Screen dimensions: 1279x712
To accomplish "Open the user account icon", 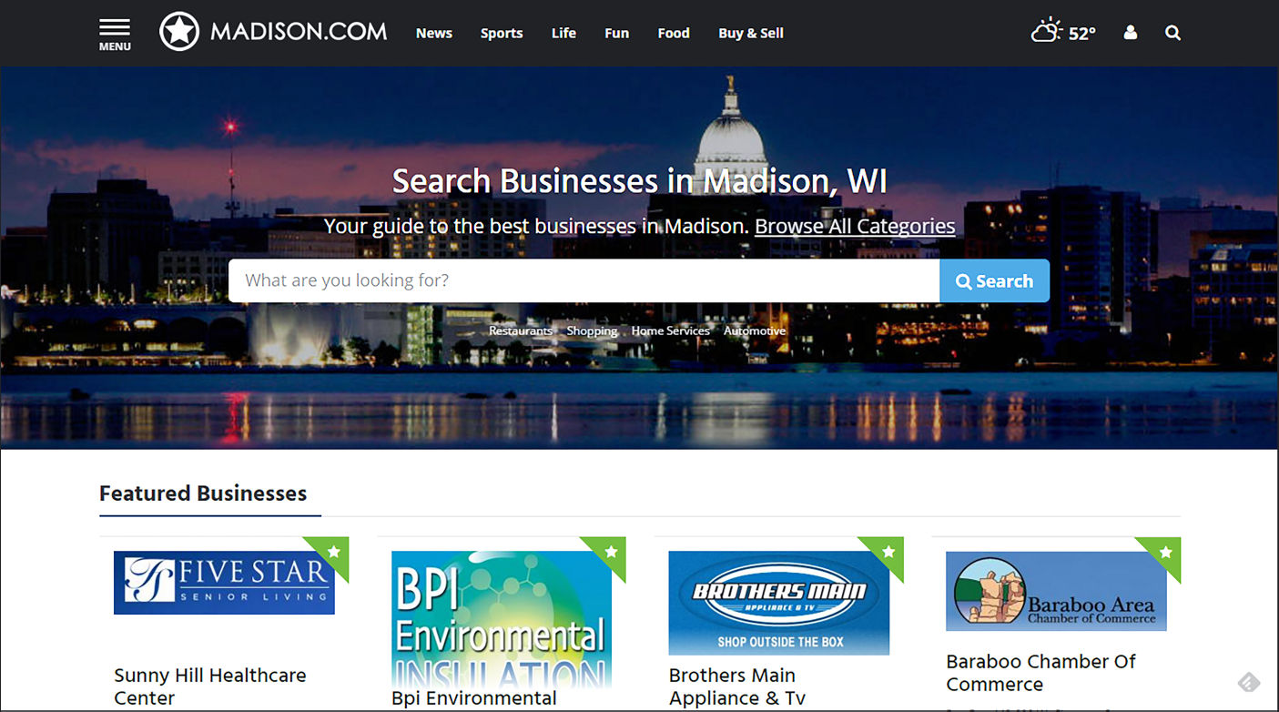I will coord(1131,33).
